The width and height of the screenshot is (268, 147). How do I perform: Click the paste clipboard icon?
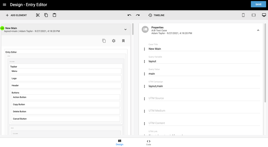(54, 15)
